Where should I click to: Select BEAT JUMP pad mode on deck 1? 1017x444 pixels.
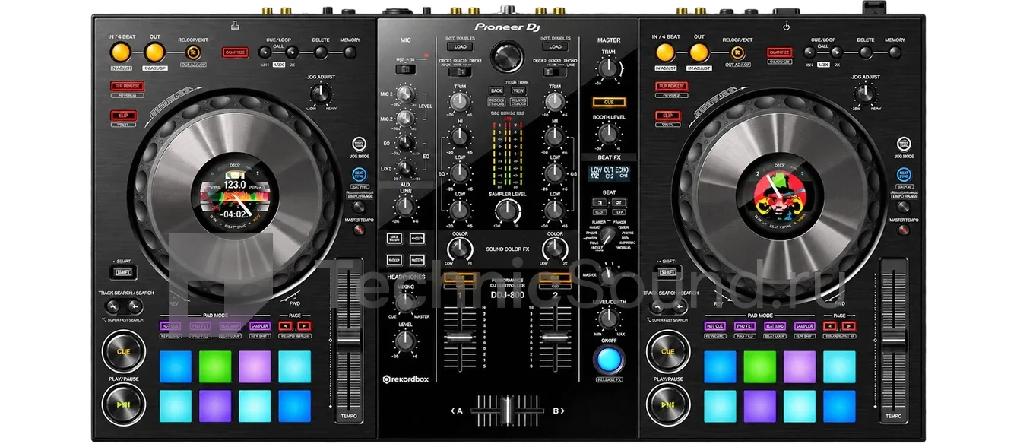coord(230,325)
